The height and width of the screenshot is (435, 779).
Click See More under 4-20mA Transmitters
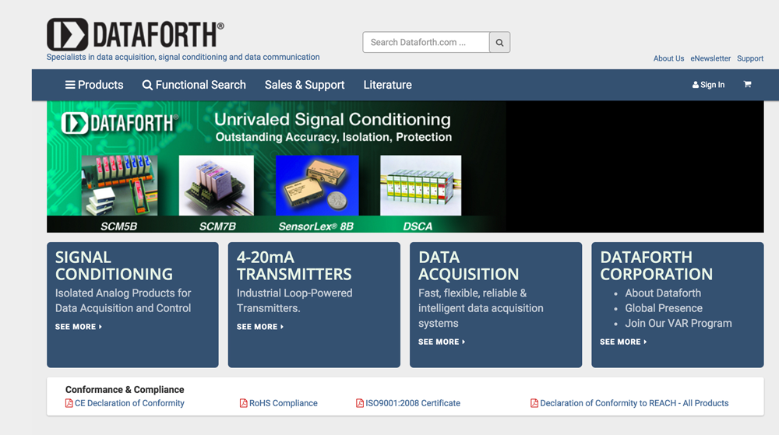pos(260,327)
